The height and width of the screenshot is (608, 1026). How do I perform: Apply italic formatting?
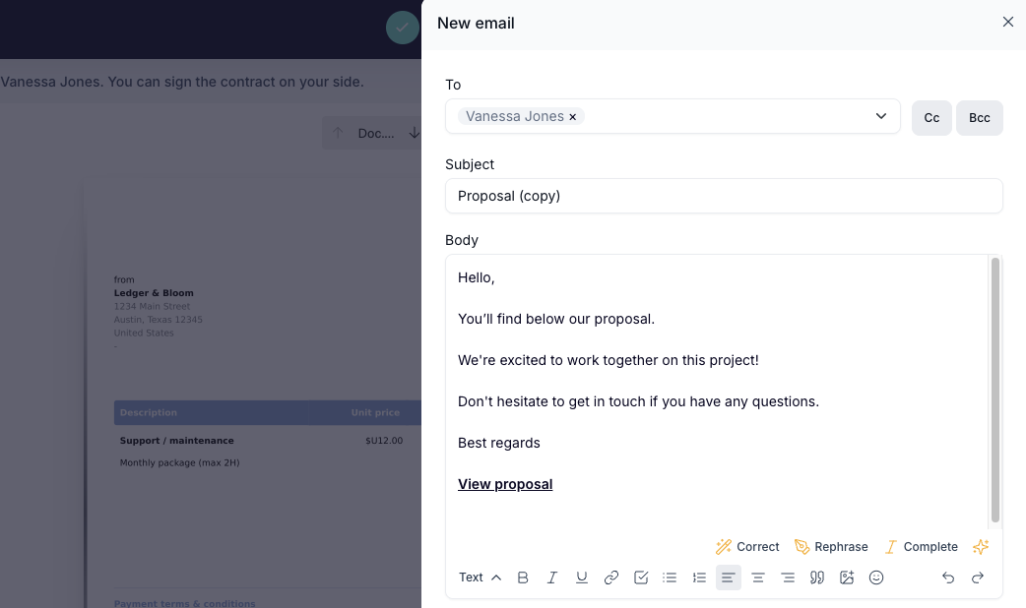coord(552,578)
